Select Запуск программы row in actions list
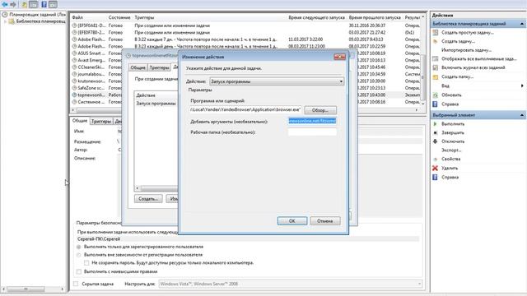 pyautogui.click(x=156, y=104)
